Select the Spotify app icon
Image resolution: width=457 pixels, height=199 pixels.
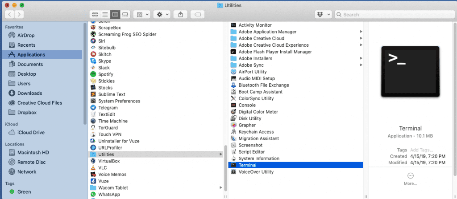point(93,74)
